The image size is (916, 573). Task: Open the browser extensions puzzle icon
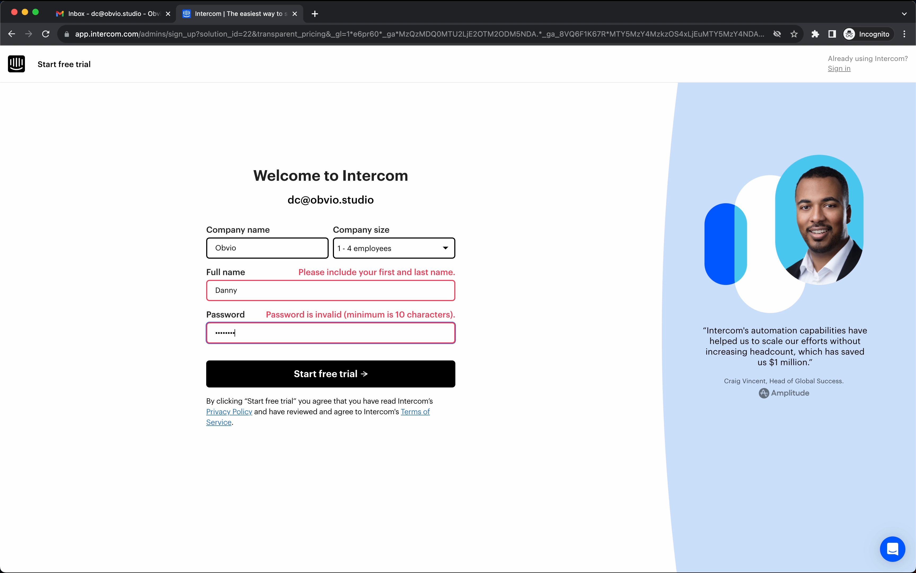(815, 34)
